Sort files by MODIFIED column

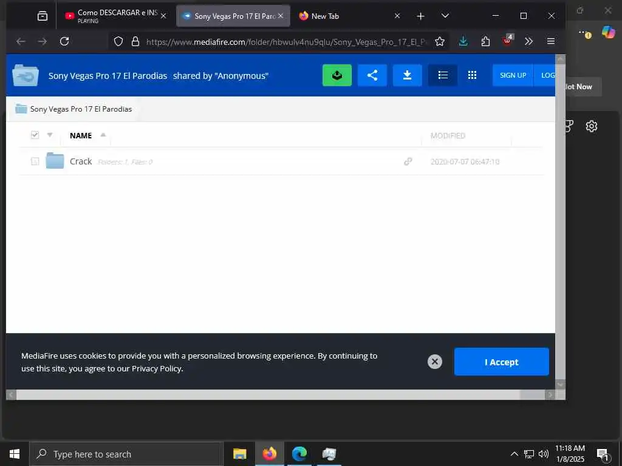coord(448,135)
